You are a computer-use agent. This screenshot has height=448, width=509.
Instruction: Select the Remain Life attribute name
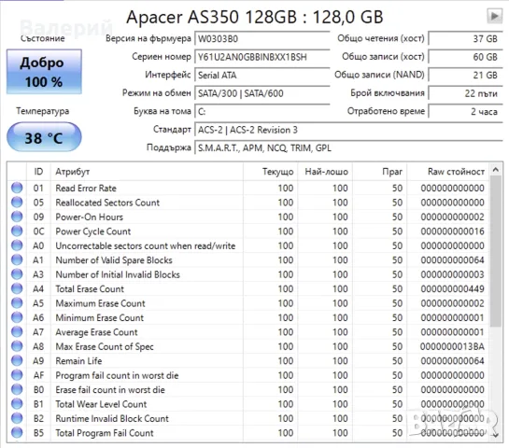(x=78, y=361)
